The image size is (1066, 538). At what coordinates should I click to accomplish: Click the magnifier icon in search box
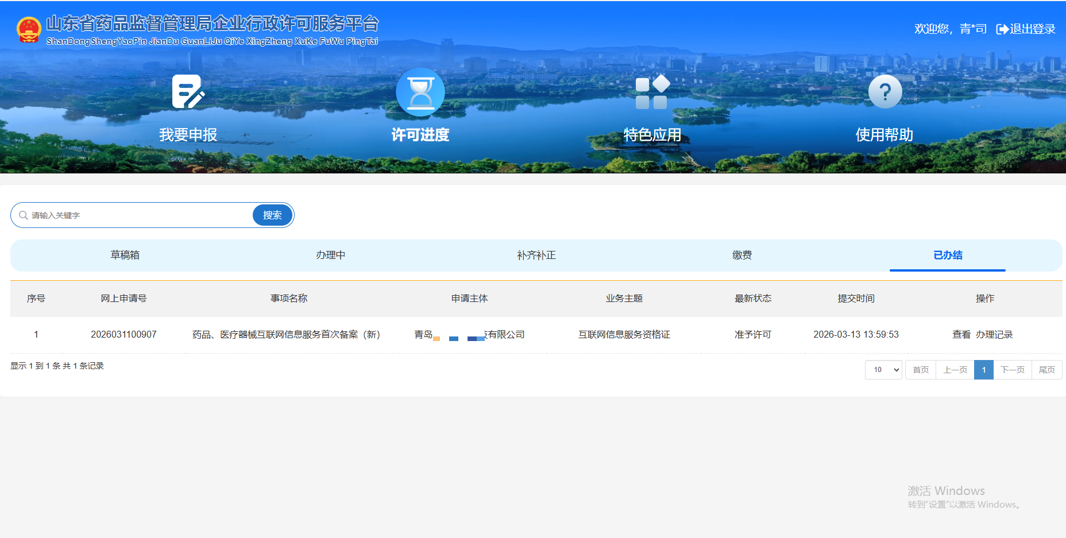click(x=24, y=215)
